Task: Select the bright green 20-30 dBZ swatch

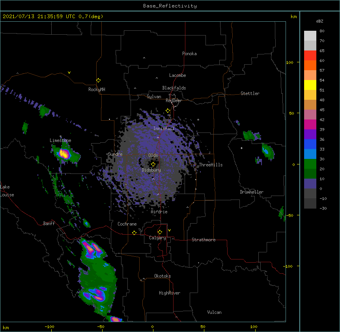Action: point(310,164)
